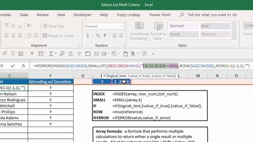Click the cell containing 'n Nelson'
The width and height of the screenshot is (253, 142).
(14, 94)
